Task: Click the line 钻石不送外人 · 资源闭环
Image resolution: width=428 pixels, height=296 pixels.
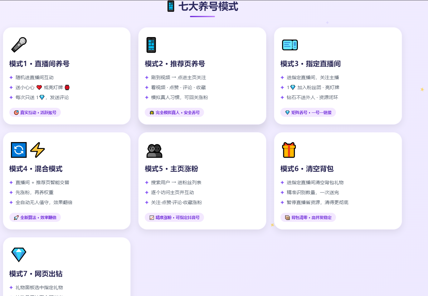Action: click(x=312, y=98)
